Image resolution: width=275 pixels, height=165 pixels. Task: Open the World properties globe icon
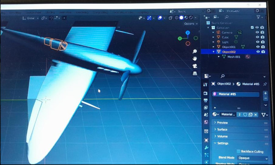[x=206, y=122]
